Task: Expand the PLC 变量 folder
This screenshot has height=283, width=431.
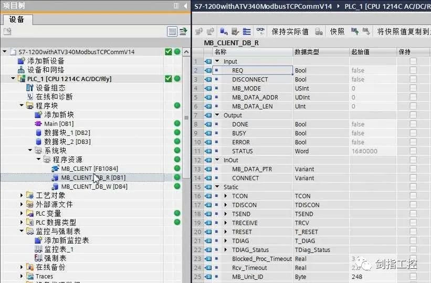Action: (x=22, y=213)
